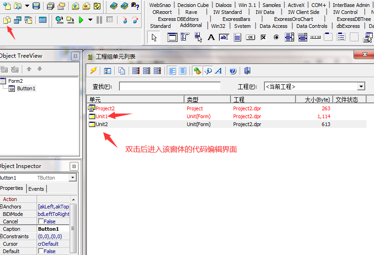Click the Pause program icon
Image resolution: width=374 pixels, height=255 pixels.
tap(99, 20)
